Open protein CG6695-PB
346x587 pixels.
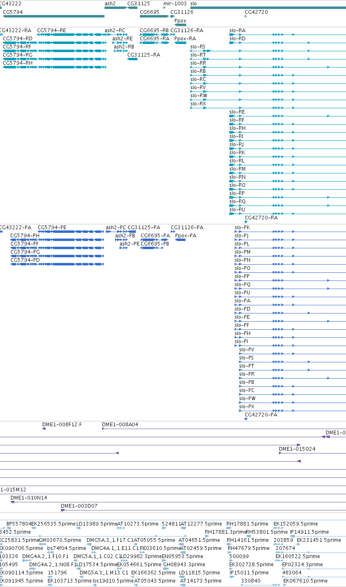(155, 244)
